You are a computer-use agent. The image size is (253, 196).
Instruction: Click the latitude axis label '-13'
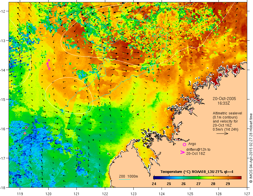point(3,41)
